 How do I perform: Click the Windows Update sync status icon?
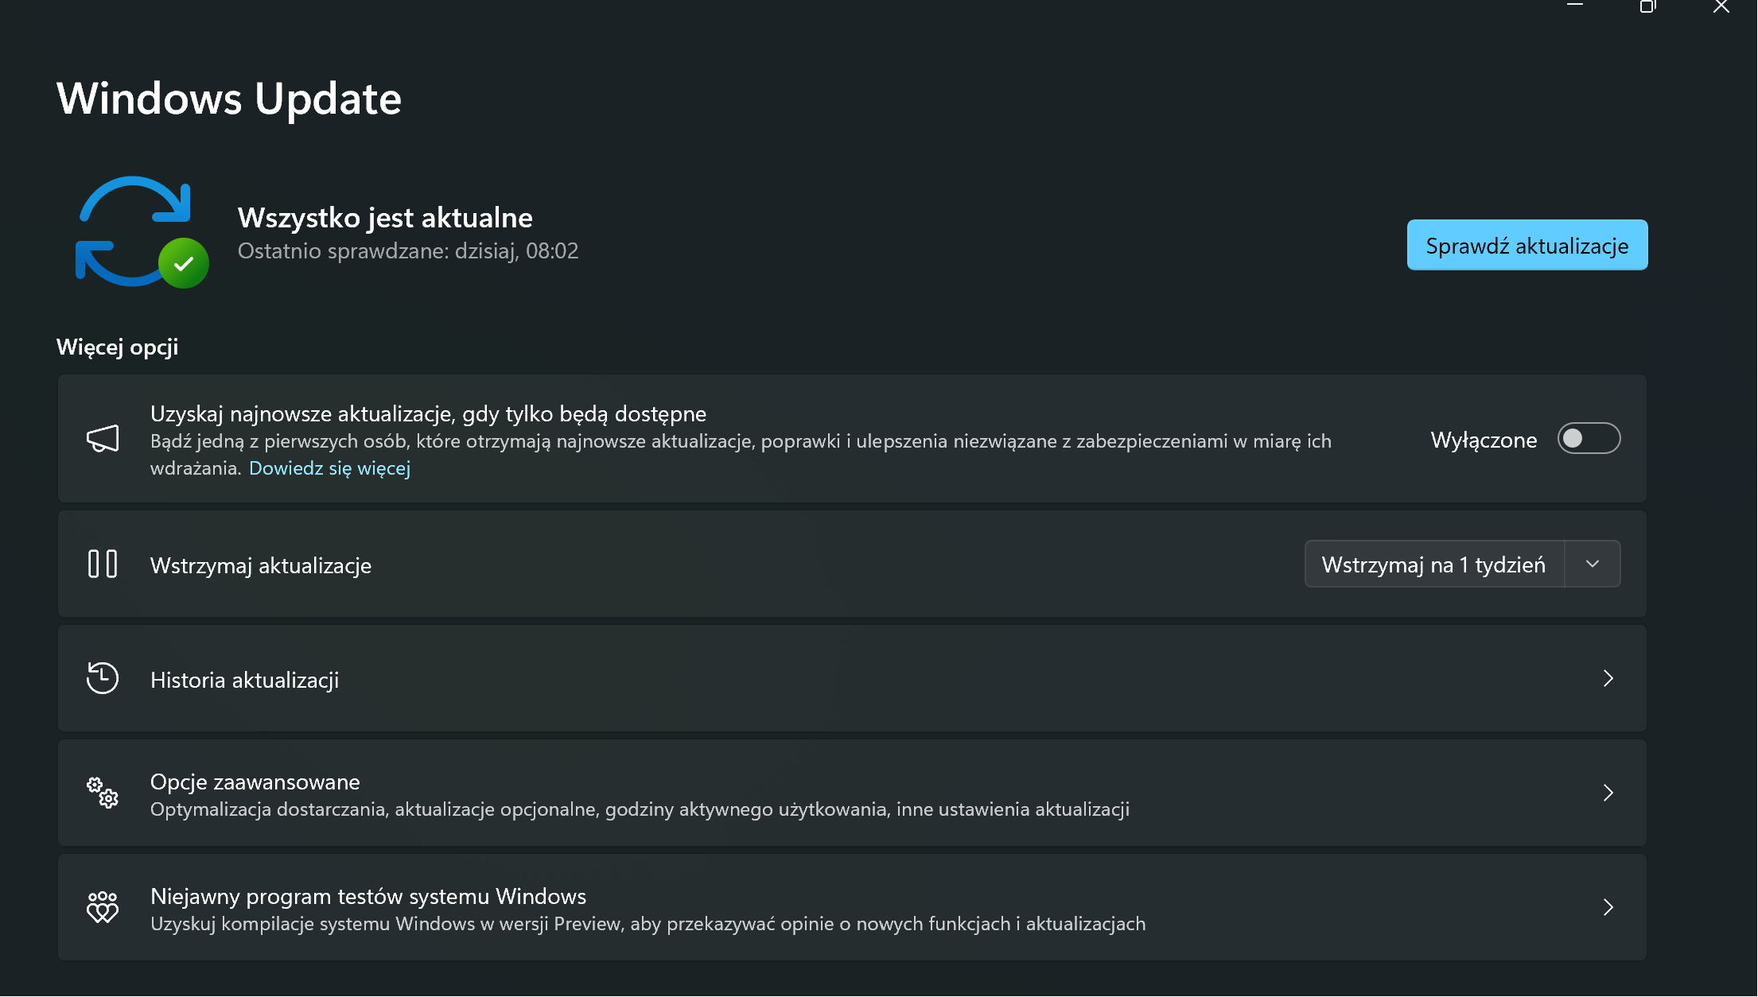pyautogui.click(x=142, y=232)
